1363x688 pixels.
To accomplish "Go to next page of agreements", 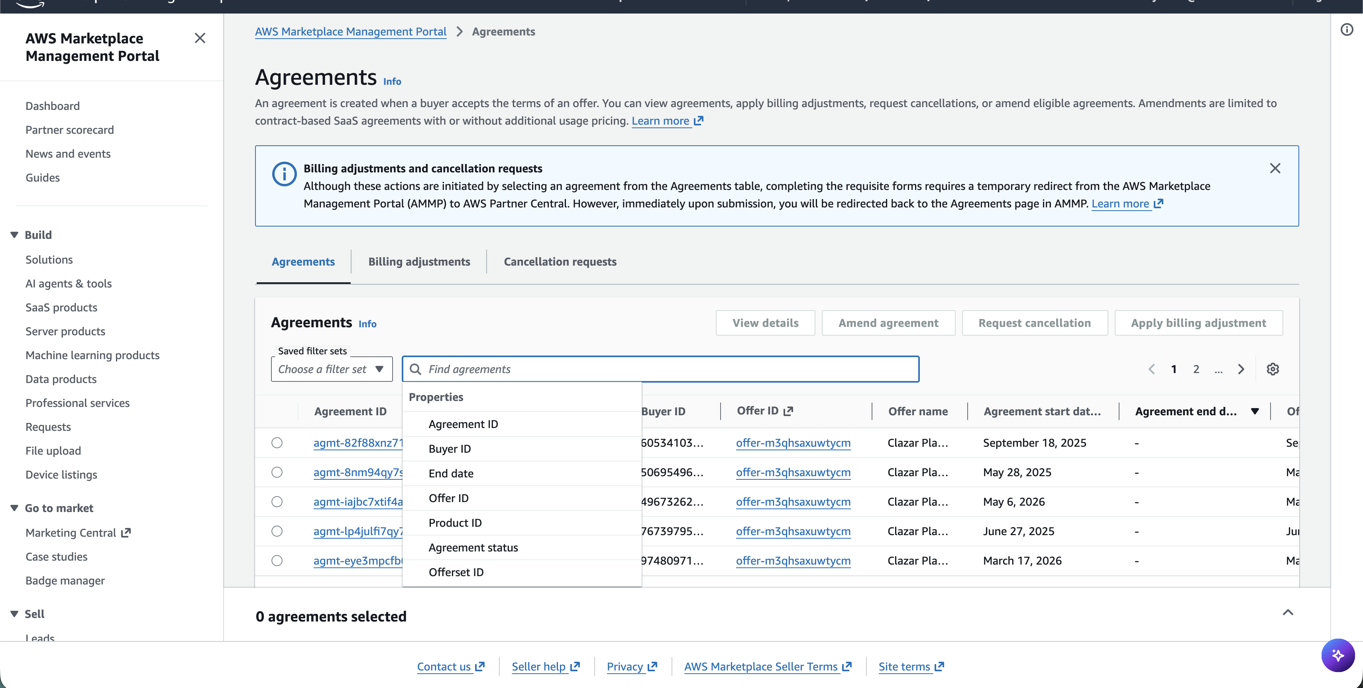I will coord(1241,369).
